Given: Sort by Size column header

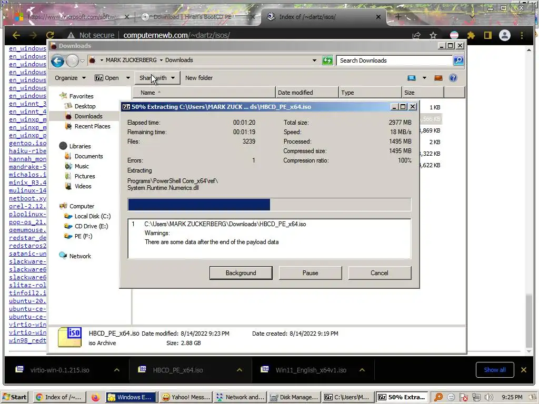Looking at the screenshot, I should (x=423, y=93).
